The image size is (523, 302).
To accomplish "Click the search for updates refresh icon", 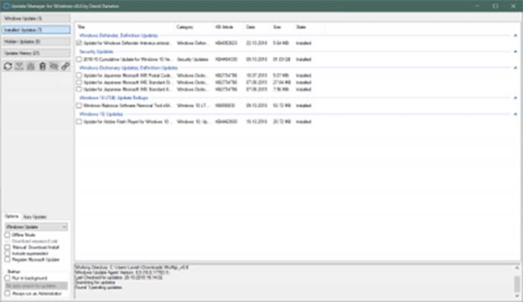I will tap(8, 66).
